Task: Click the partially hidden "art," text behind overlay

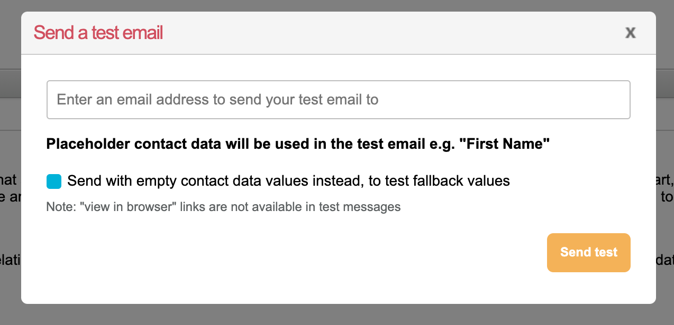Action: pyautogui.click(x=665, y=181)
